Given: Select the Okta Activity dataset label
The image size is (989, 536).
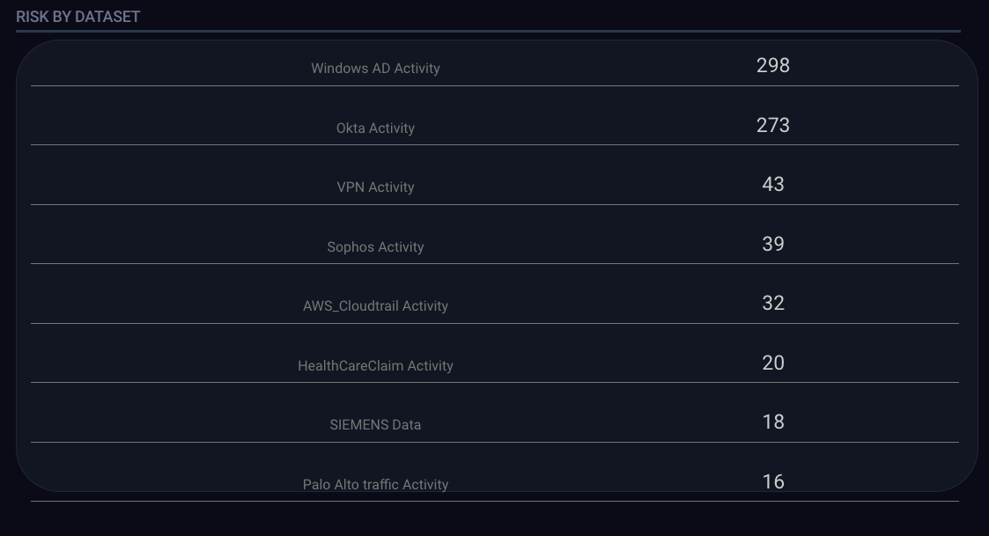Looking at the screenshot, I should pos(375,128).
